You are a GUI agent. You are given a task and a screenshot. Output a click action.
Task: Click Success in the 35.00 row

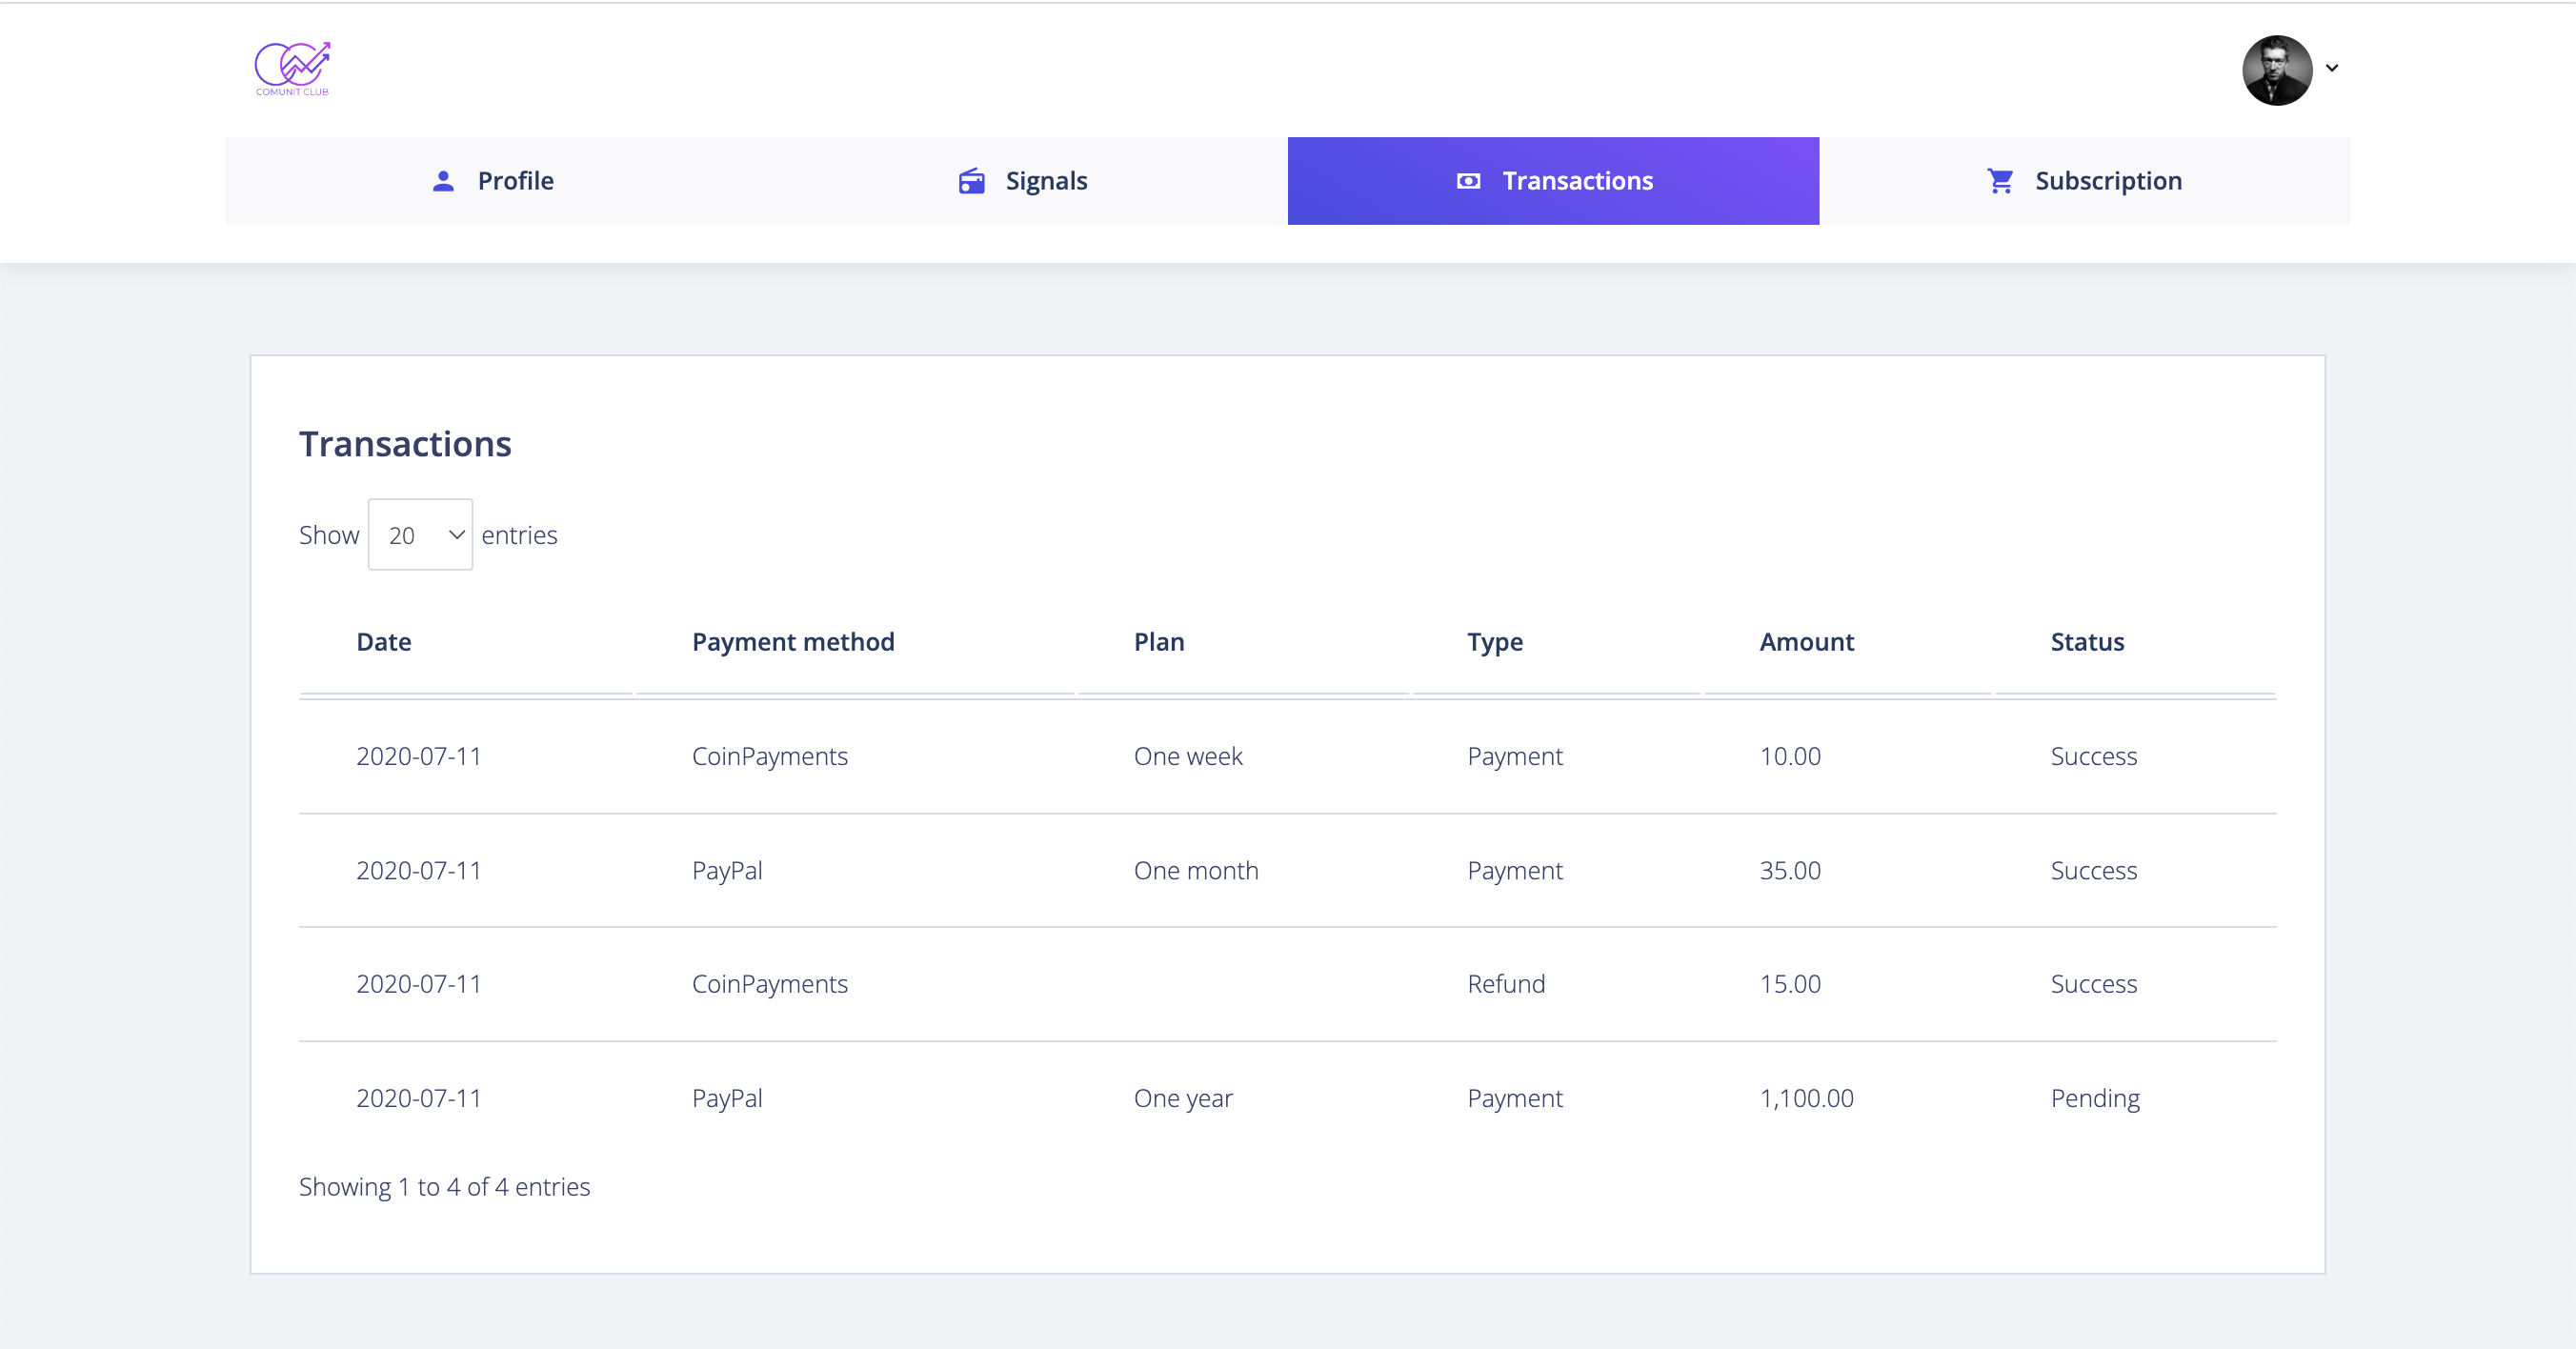[2094, 870]
